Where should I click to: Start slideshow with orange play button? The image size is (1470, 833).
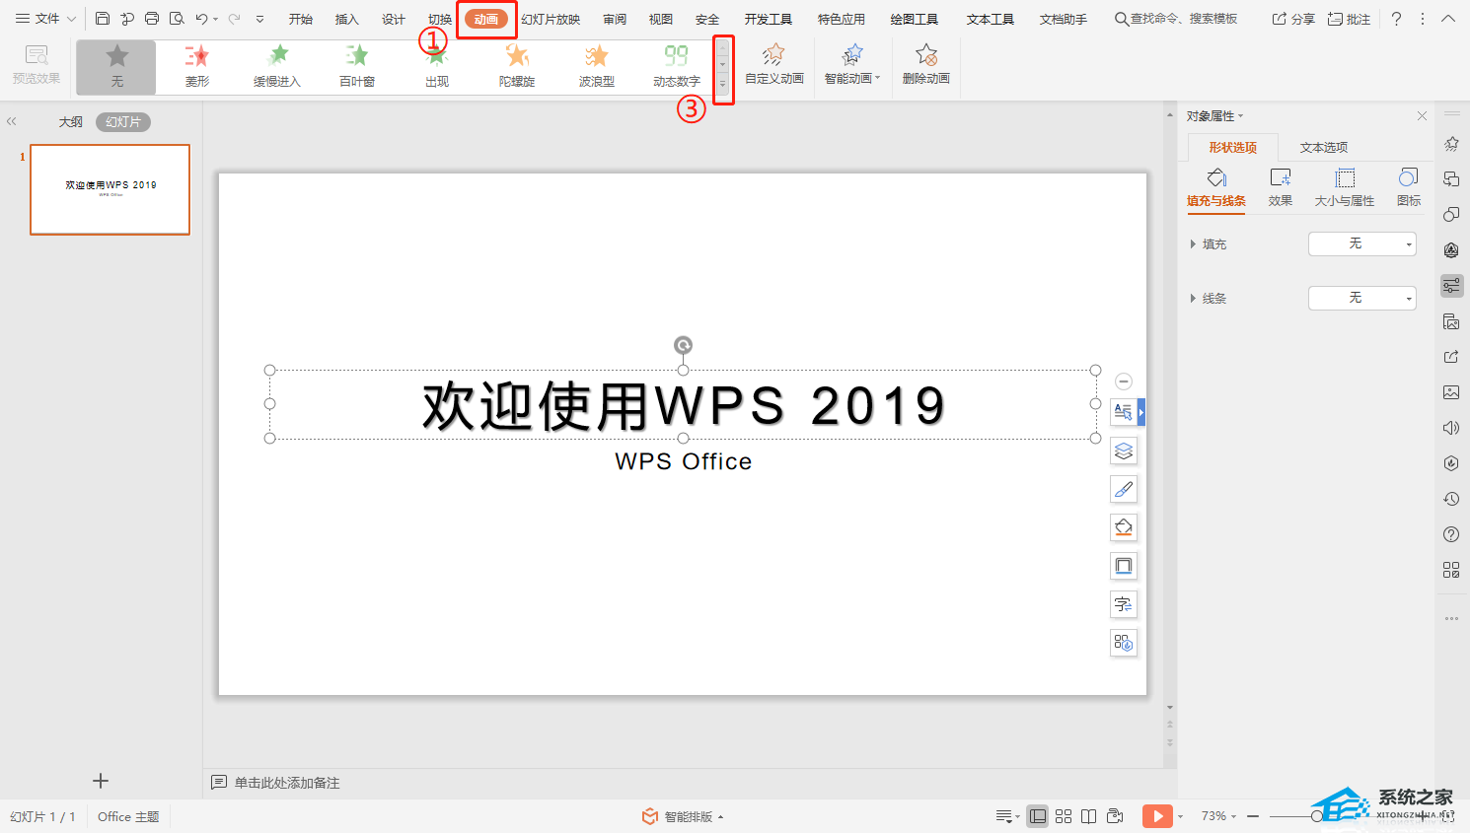(1157, 816)
